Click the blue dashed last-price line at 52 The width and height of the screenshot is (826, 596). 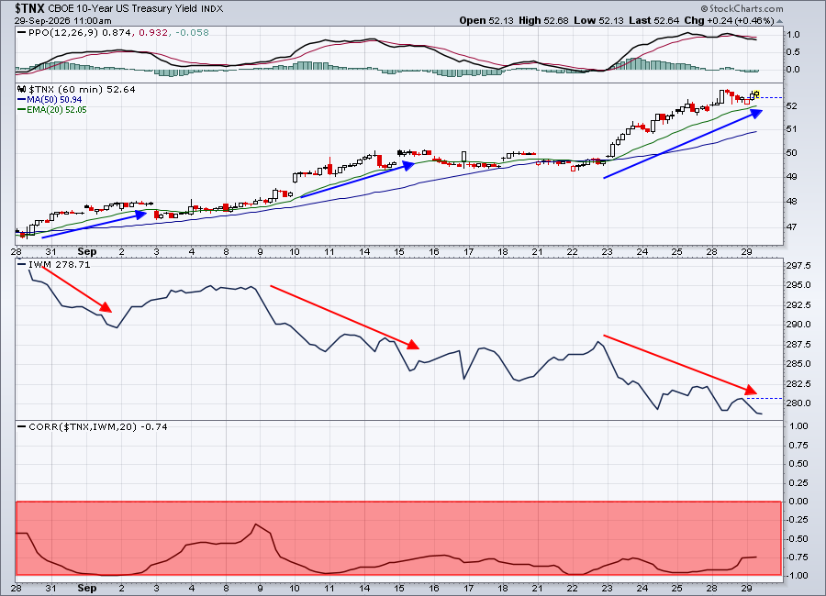point(771,97)
